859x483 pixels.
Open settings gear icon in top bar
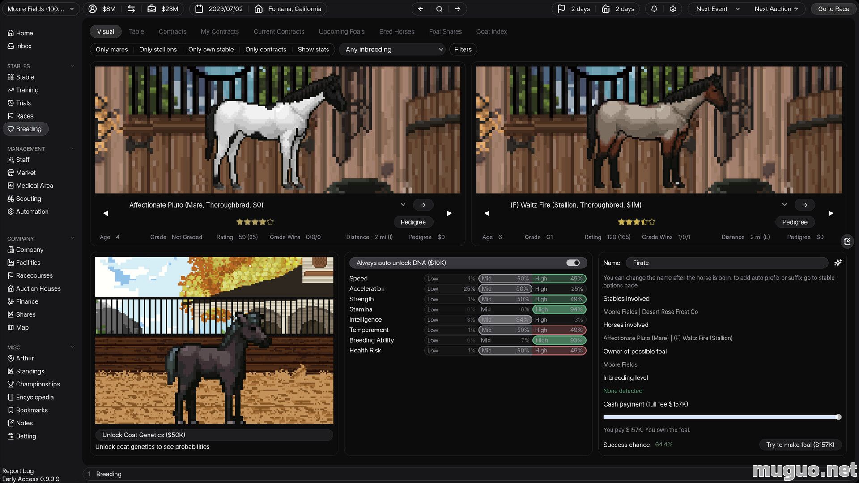coord(672,9)
